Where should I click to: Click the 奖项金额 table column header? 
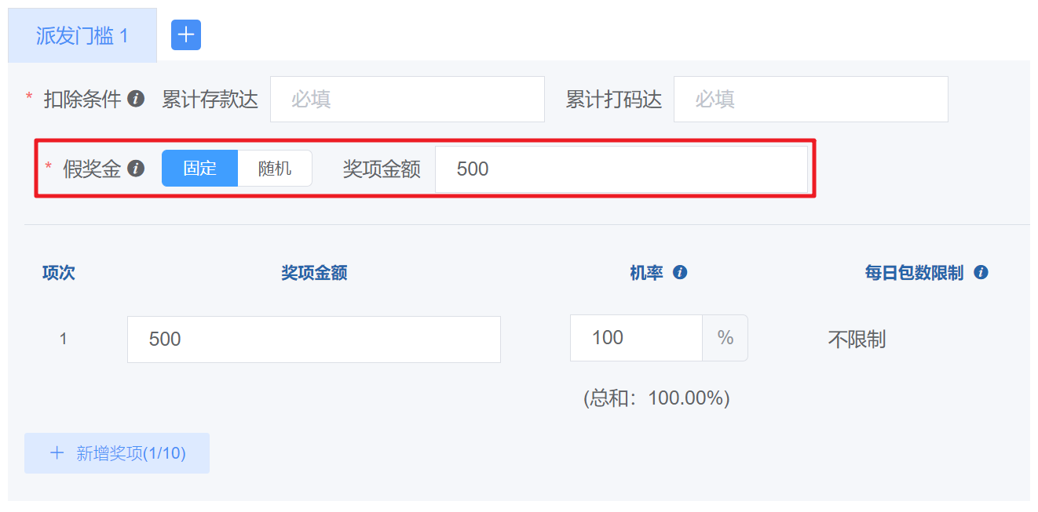point(314,273)
